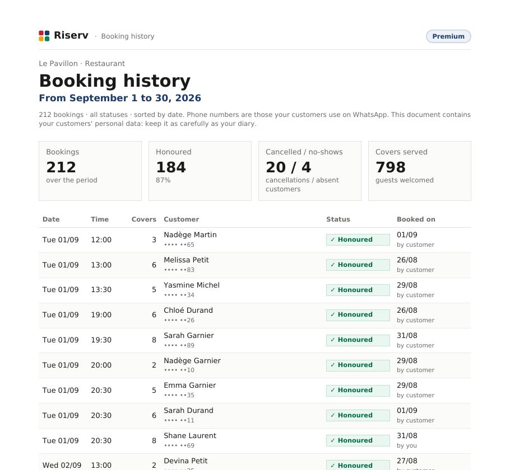This screenshot has width=510, height=470.
Task: Click the checkmark icon in Nadège Martin's status
Action: click(x=333, y=239)
